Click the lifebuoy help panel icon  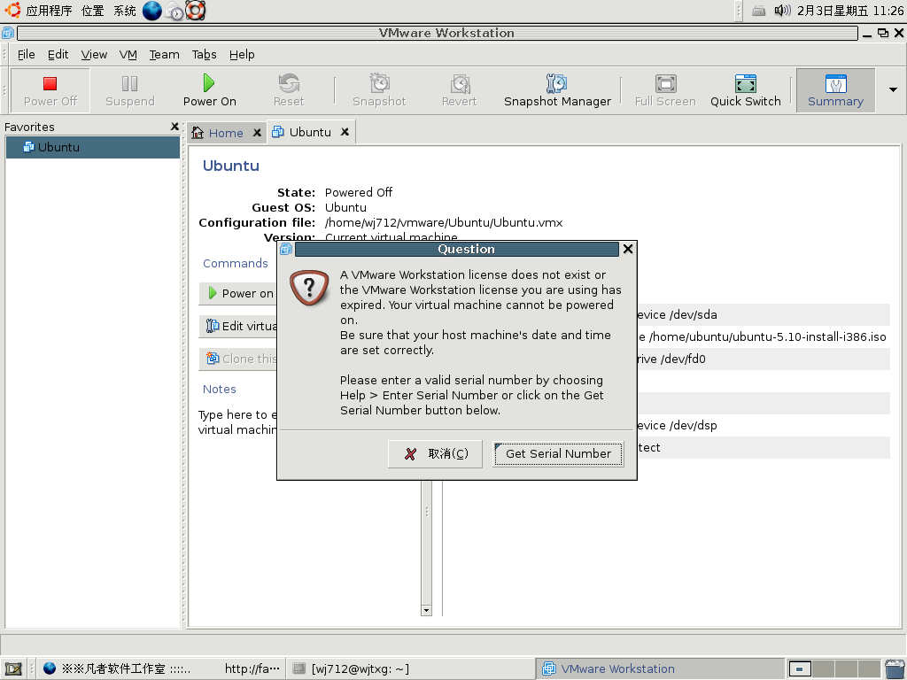click(196, 11)
